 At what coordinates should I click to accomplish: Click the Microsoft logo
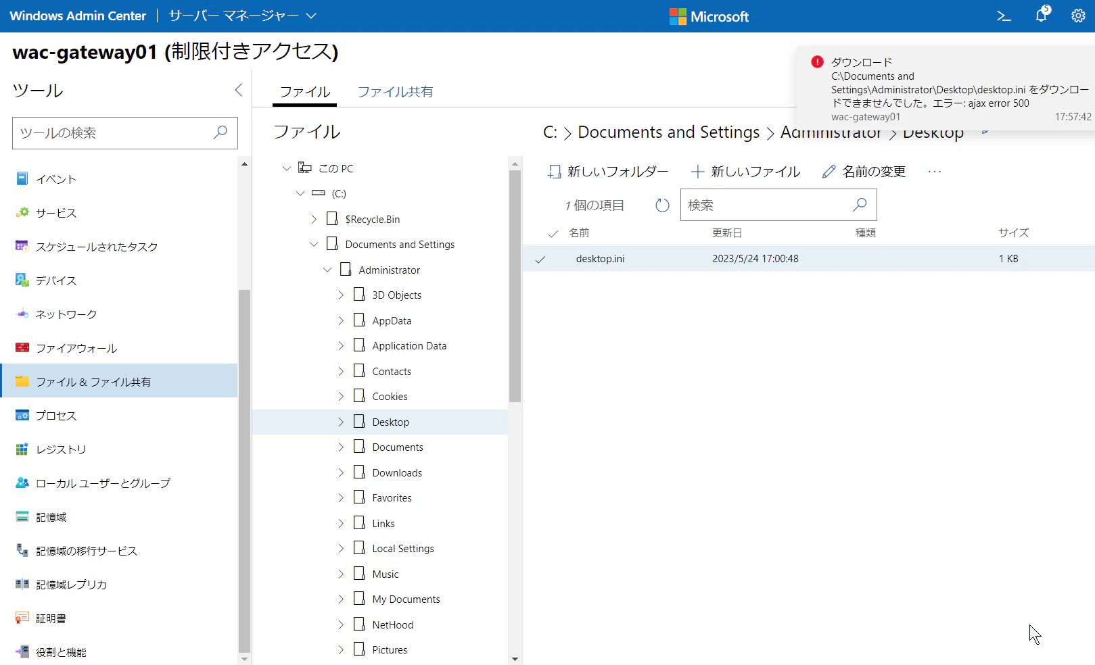[x=709, y=16]
